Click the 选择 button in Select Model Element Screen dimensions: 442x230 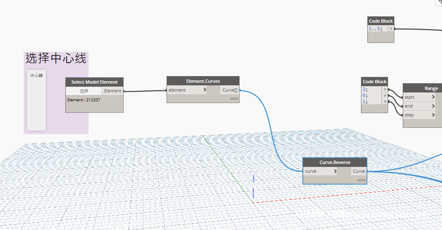click(x=84, y=91)
